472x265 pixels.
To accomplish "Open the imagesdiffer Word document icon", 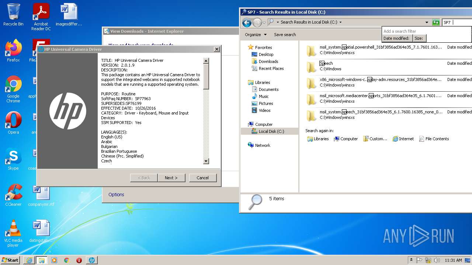I will [69, 15].
